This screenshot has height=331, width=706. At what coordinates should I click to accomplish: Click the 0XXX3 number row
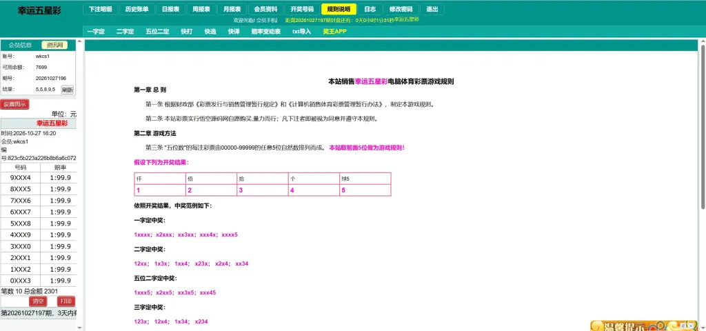click(x=39, y=281)
